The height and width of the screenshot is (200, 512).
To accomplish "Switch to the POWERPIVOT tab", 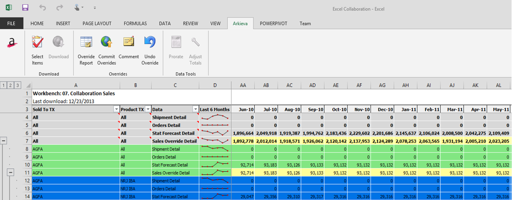I will pos(273,24).
